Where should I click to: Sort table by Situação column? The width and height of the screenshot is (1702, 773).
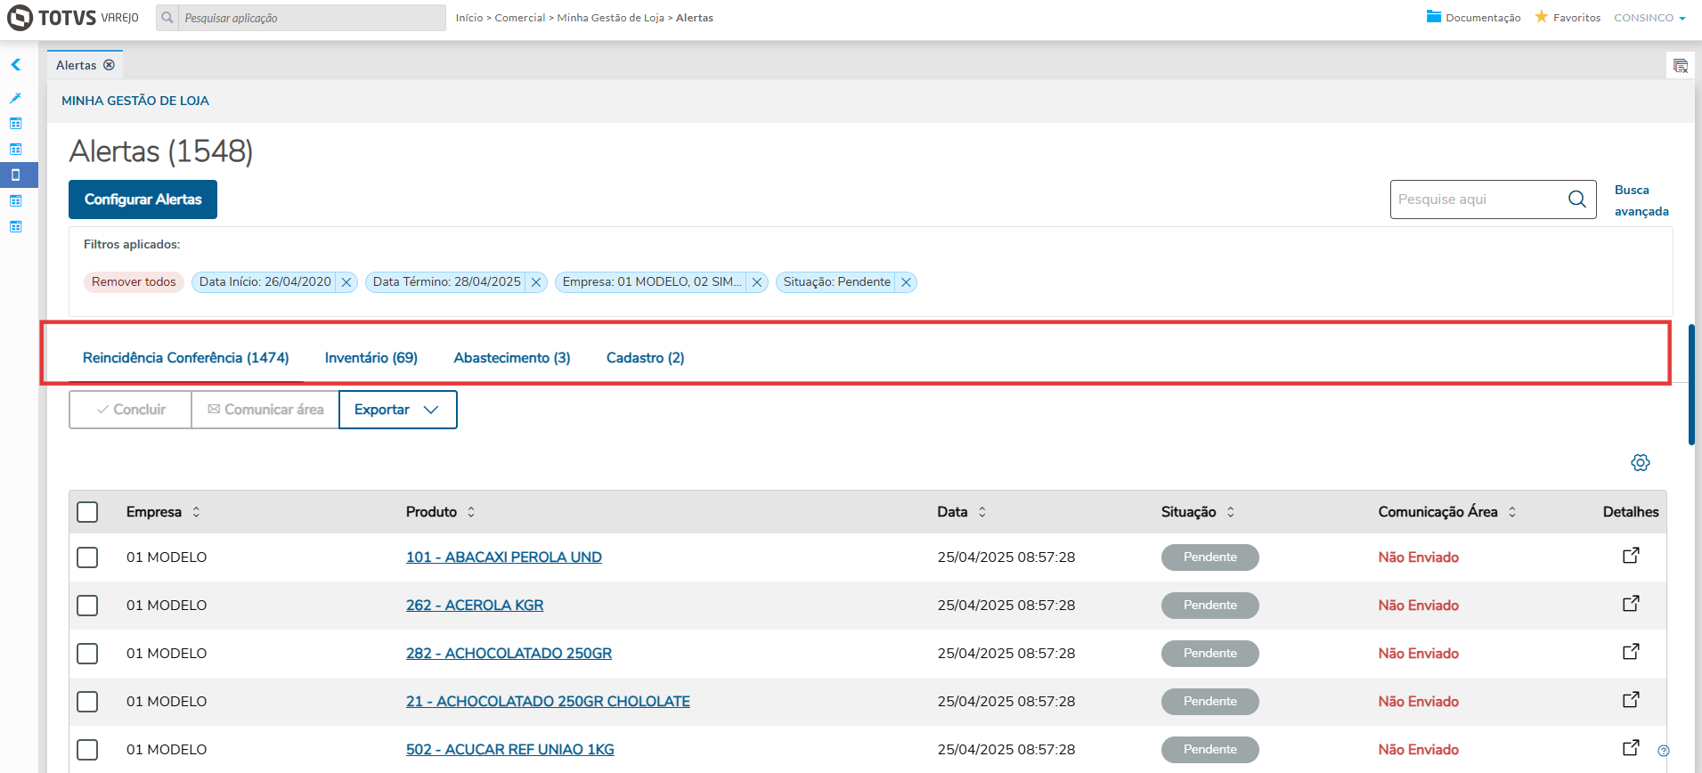coord(1231,512)
